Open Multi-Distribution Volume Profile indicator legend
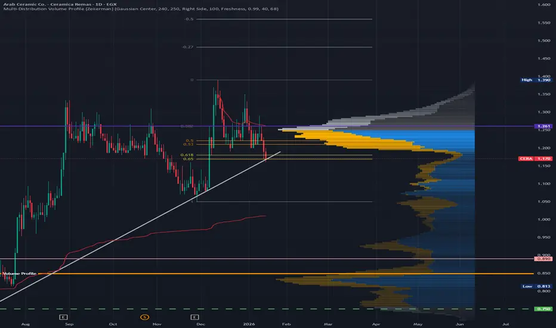The width and height of the screenshot is (556, 328). (x=141, y=9)
